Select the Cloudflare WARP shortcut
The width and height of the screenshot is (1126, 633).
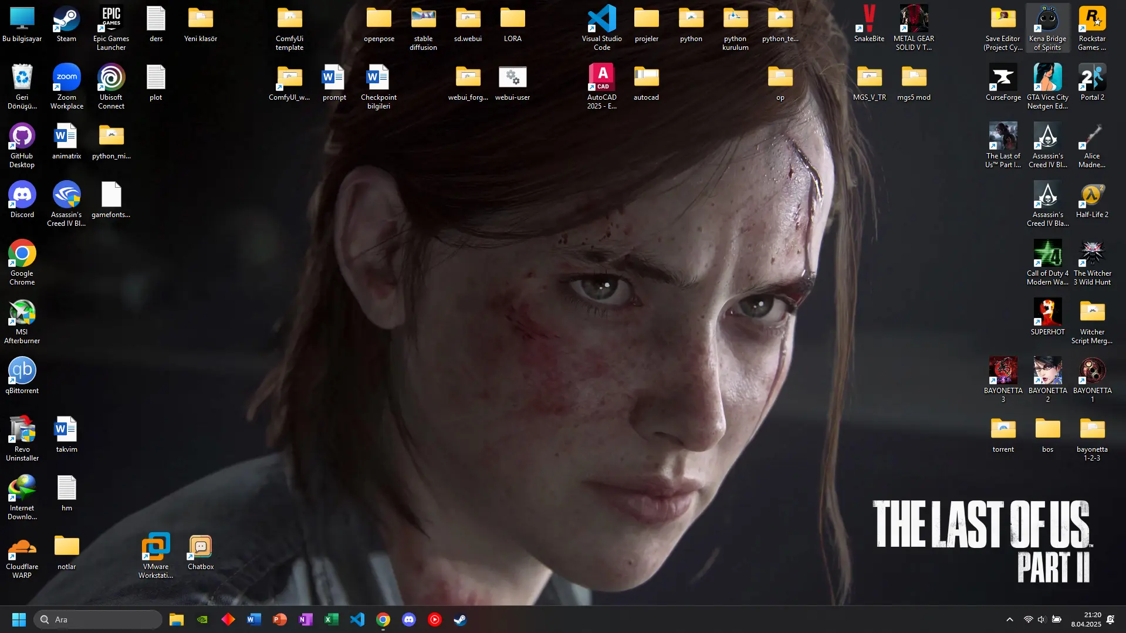(22, 557)
